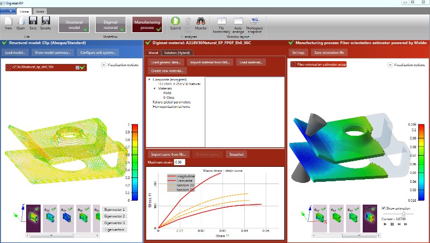The image size is (430, 243).
Task: Click the Auto arrange layout icon
Action: 239,21
